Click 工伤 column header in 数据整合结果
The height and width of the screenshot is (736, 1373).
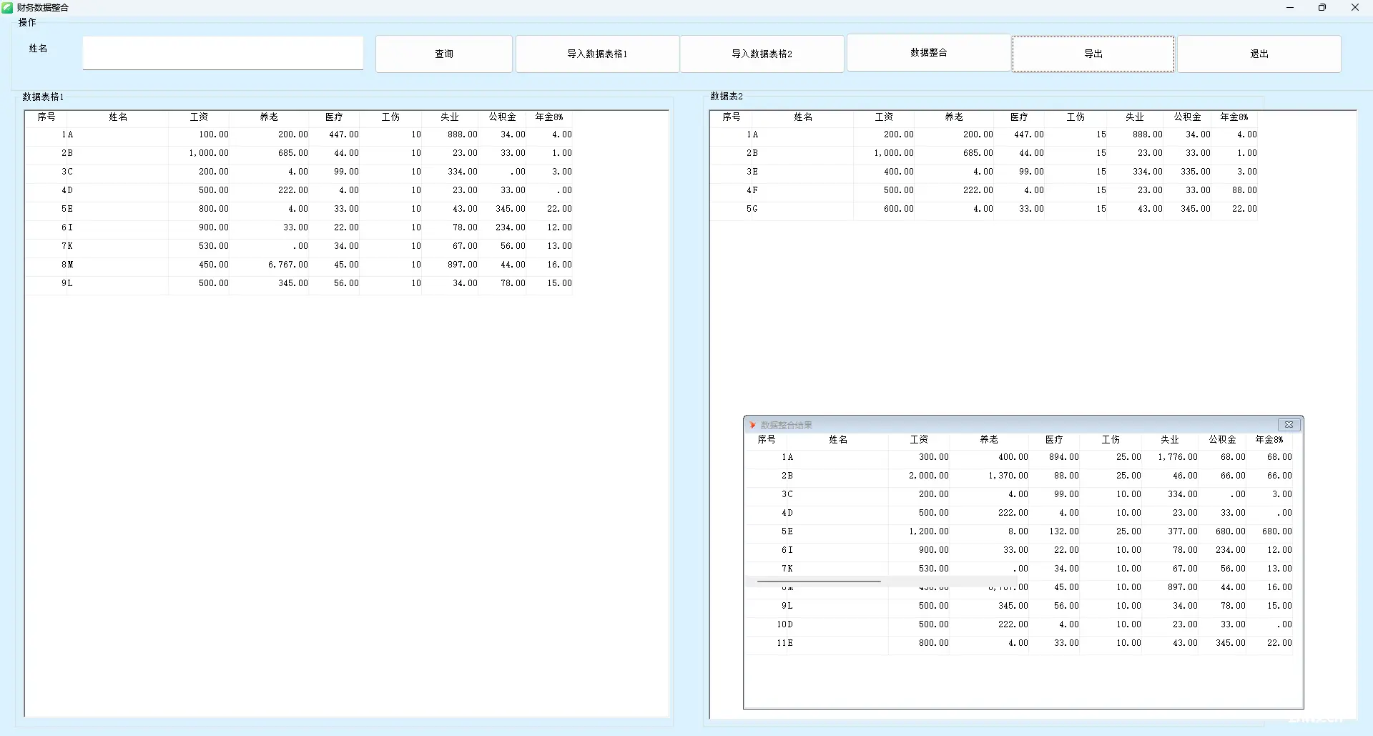(x=1111, y=439)
